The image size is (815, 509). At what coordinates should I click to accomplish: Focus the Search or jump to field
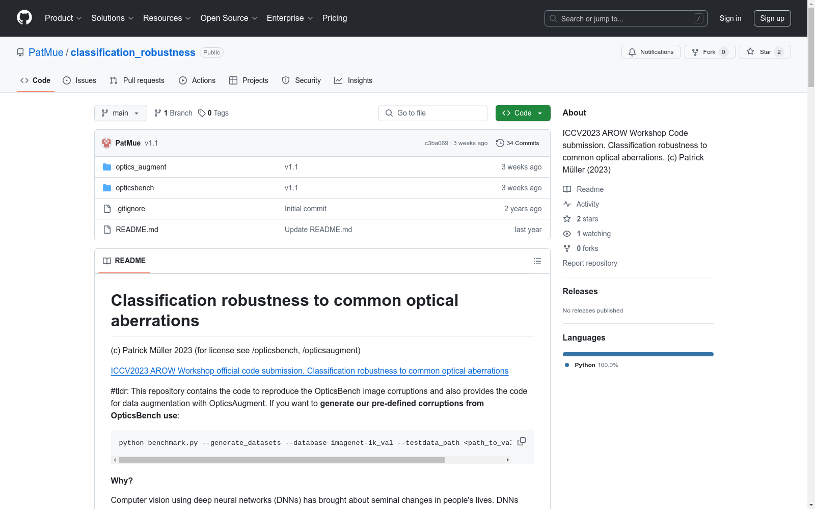click(626, 18)
